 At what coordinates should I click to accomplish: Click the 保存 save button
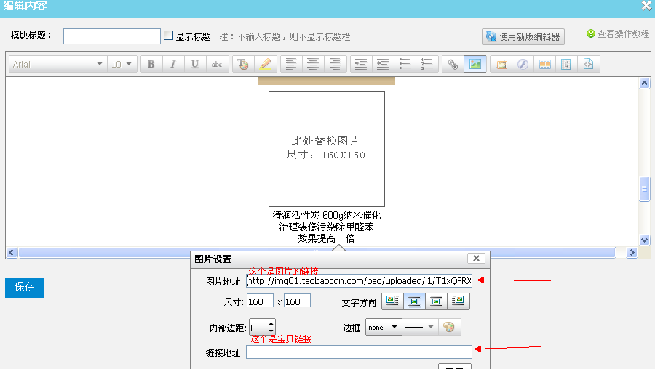(x=25, y=287)
